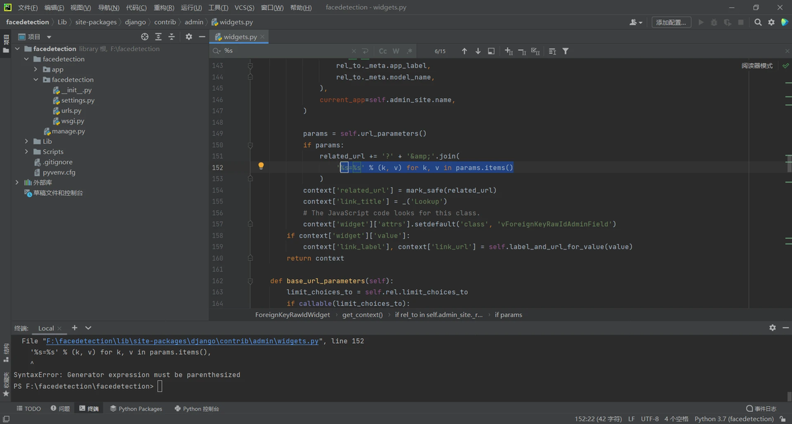The height and width of the screenshot is (424, 792).
Task: Toggle whole Words W option in search
Action: pos(396,51)
